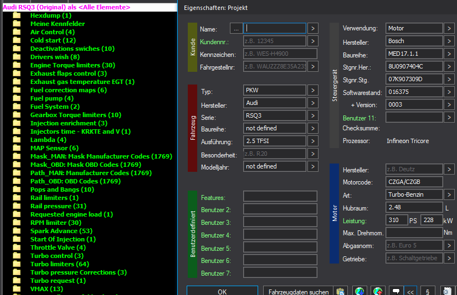Select Rail pressure (31) tree item
This screenshot has width=457, height=295.
point(58,206)
